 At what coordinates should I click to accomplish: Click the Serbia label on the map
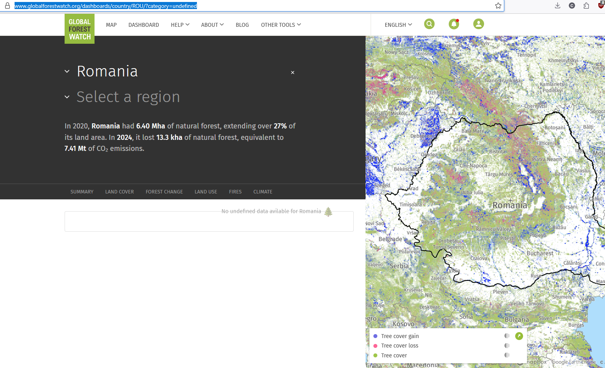tap(399, 266)
